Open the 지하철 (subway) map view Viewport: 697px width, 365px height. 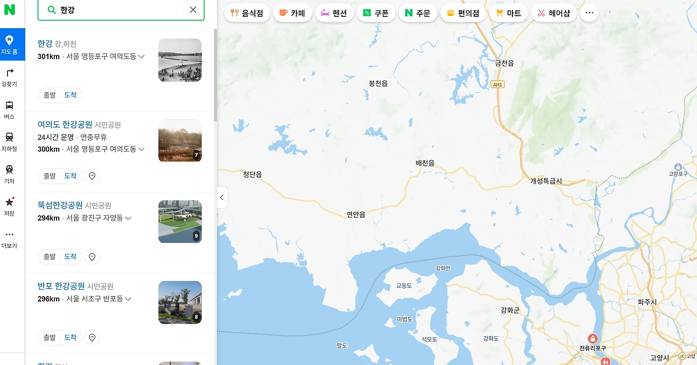9,140
